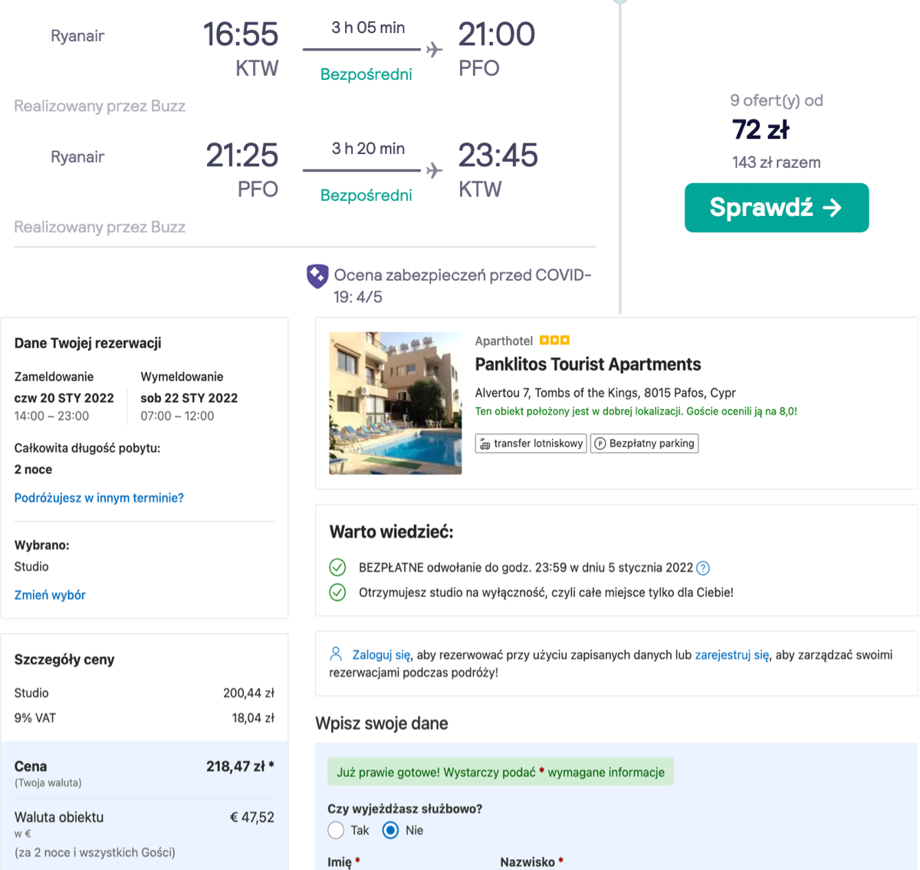
Task: Click the outbound flight plane arrow icon
Action: [x=435, y=50]
